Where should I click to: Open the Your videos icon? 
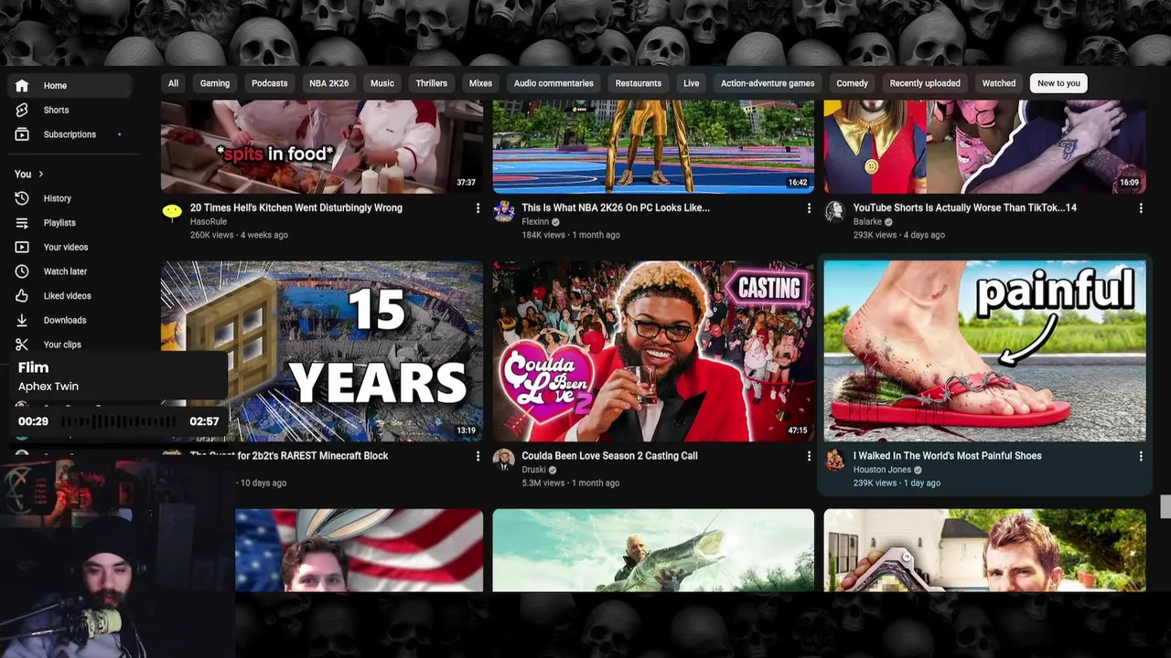pyautogui.click(x=22, y=247)
